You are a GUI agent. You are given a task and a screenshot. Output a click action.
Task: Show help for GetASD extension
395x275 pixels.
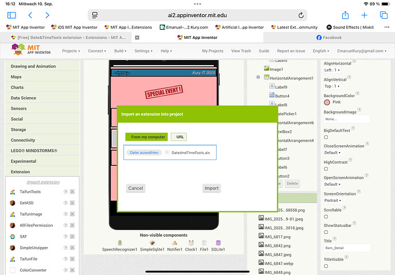65,203
